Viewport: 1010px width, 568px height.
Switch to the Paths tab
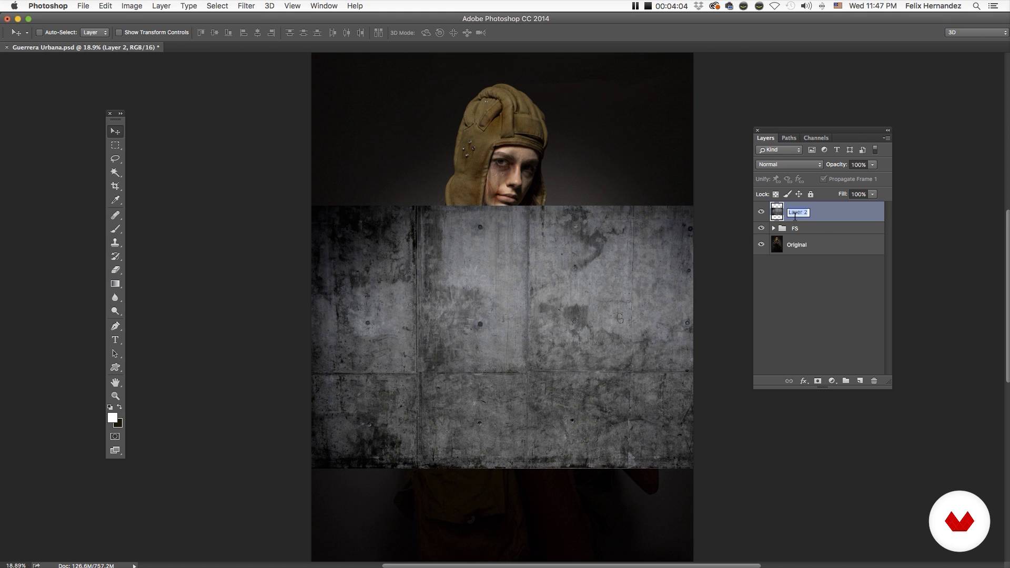[x=789, y=138]
